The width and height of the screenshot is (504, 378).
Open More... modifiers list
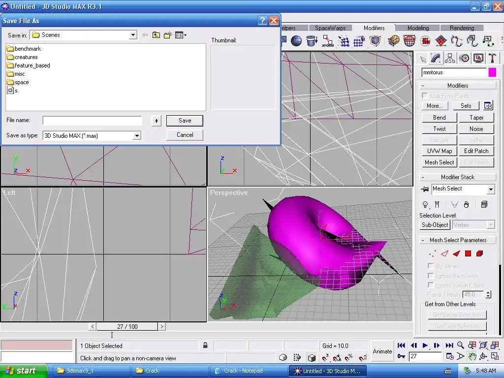pos(435,106)
